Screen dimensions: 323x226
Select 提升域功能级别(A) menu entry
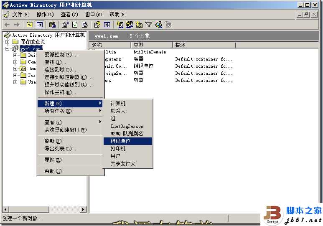[70, 85]
